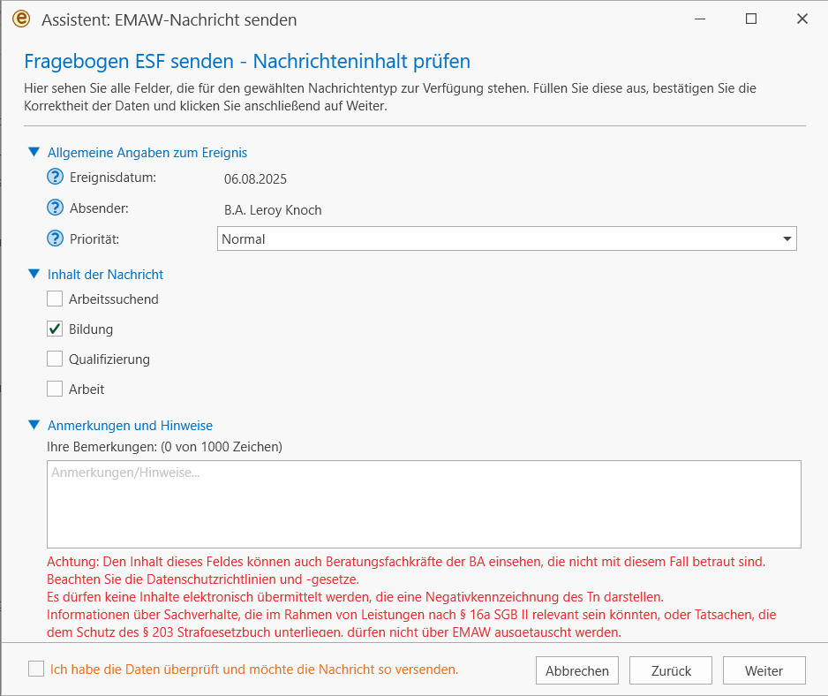Open the Priorität dropdown set to Normal
828x696 pixels.
(x=507, y=238)
